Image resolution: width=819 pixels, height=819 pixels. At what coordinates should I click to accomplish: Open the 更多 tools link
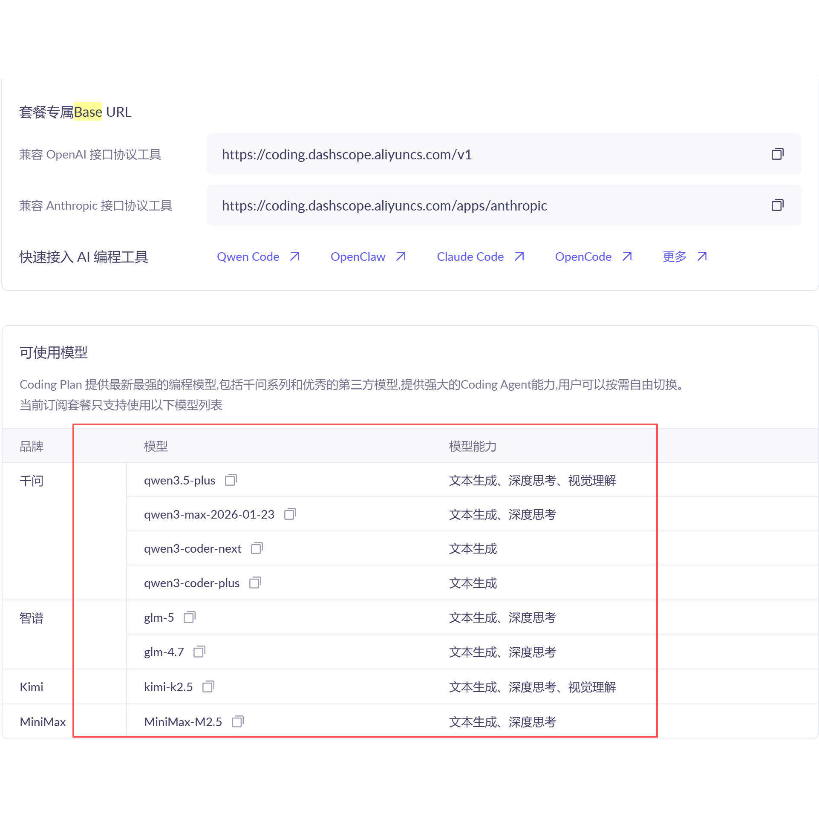click(x=685, y=257)
